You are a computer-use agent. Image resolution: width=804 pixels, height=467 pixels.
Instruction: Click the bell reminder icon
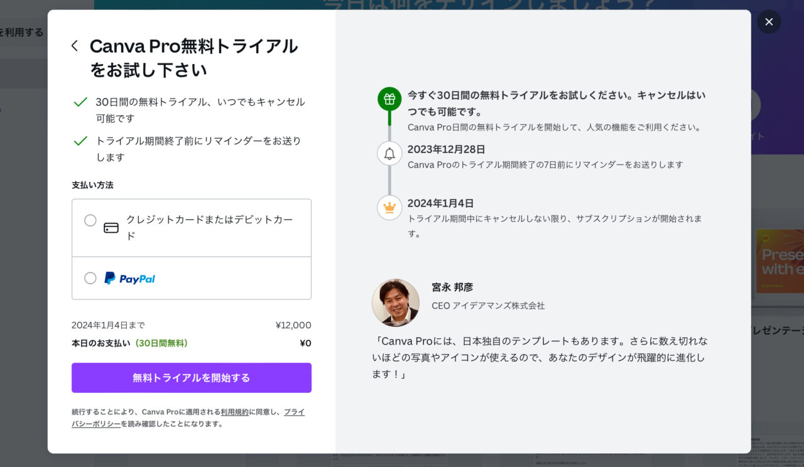[x=389, y=153]
